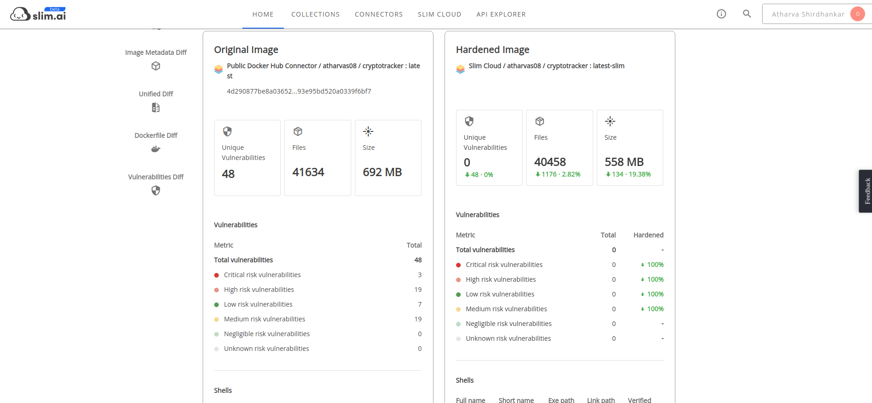Click size icon in Original Size card
The image size is (872, 403).
368,131
